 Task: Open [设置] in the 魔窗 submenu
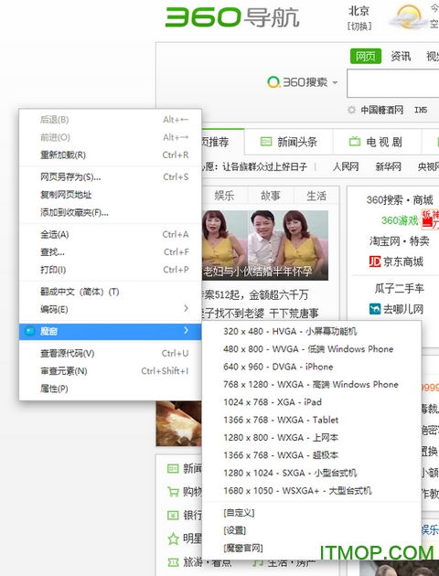click(312, 530)
